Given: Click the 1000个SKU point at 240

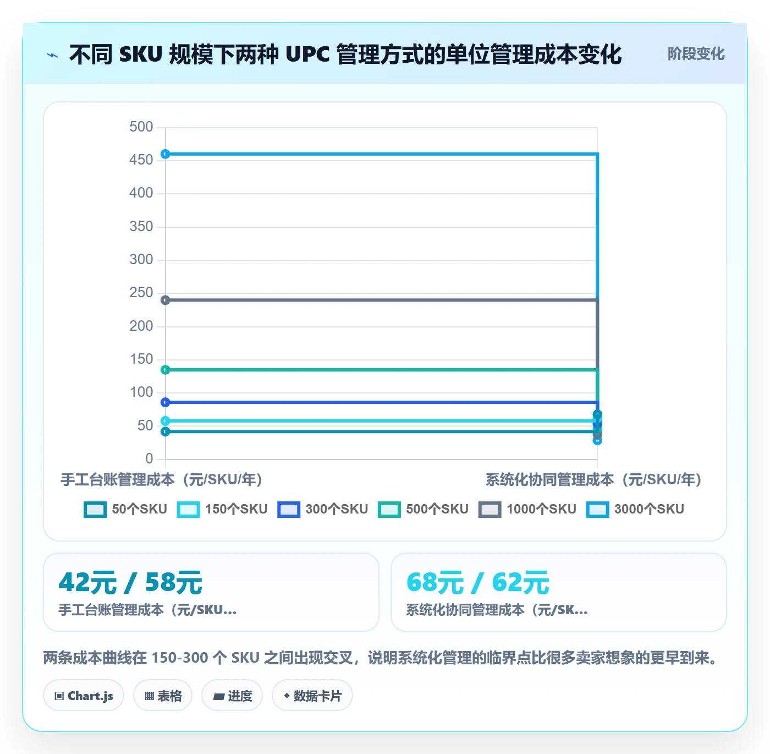Looking at the screenshot, I should point(165,300).
